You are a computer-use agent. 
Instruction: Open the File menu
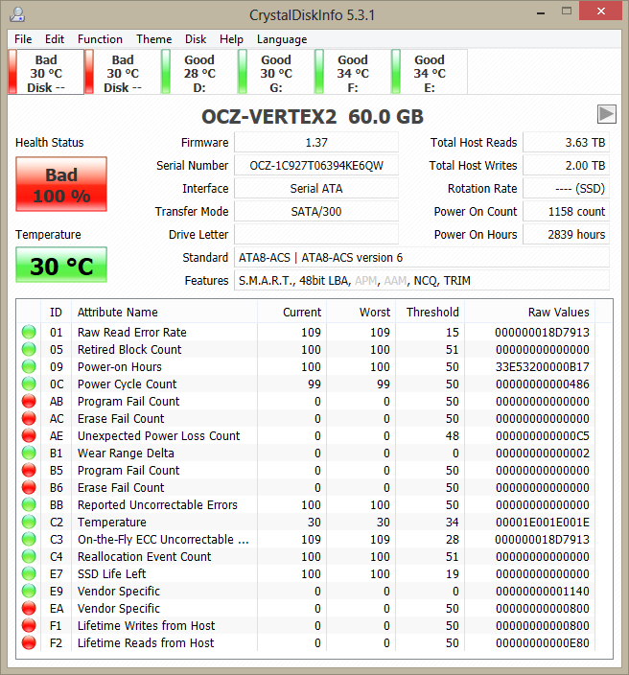point(23,39)
